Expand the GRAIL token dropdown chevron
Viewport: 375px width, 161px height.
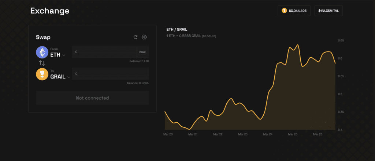(68, 77)
